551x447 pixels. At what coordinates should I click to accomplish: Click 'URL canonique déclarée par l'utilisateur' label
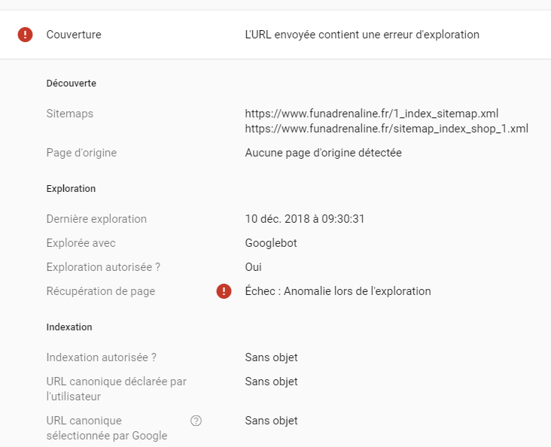(x=116, y=388)
